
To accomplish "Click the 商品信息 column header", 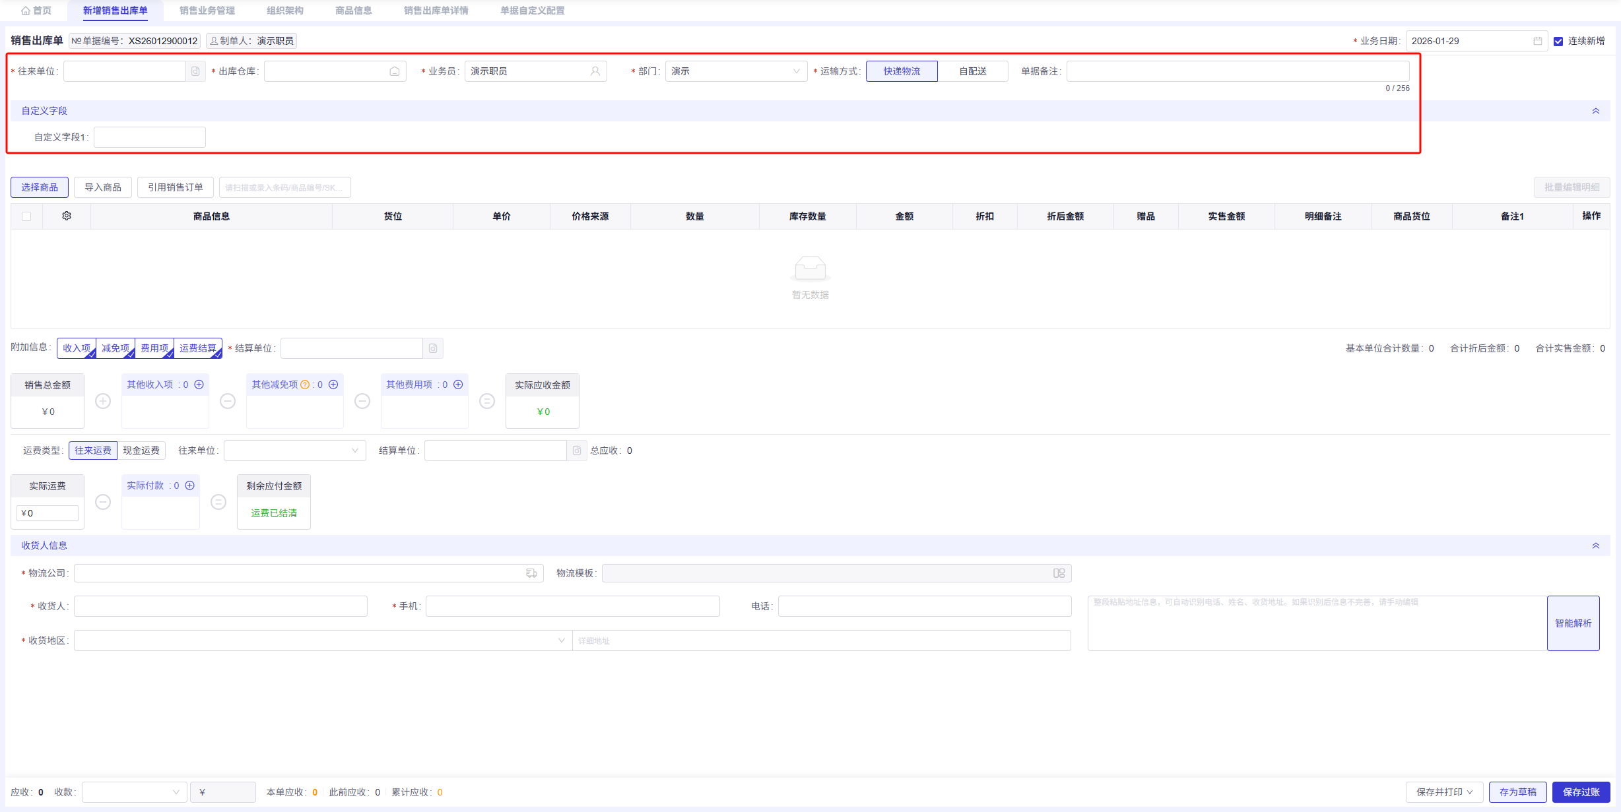I will pos(211,216).
